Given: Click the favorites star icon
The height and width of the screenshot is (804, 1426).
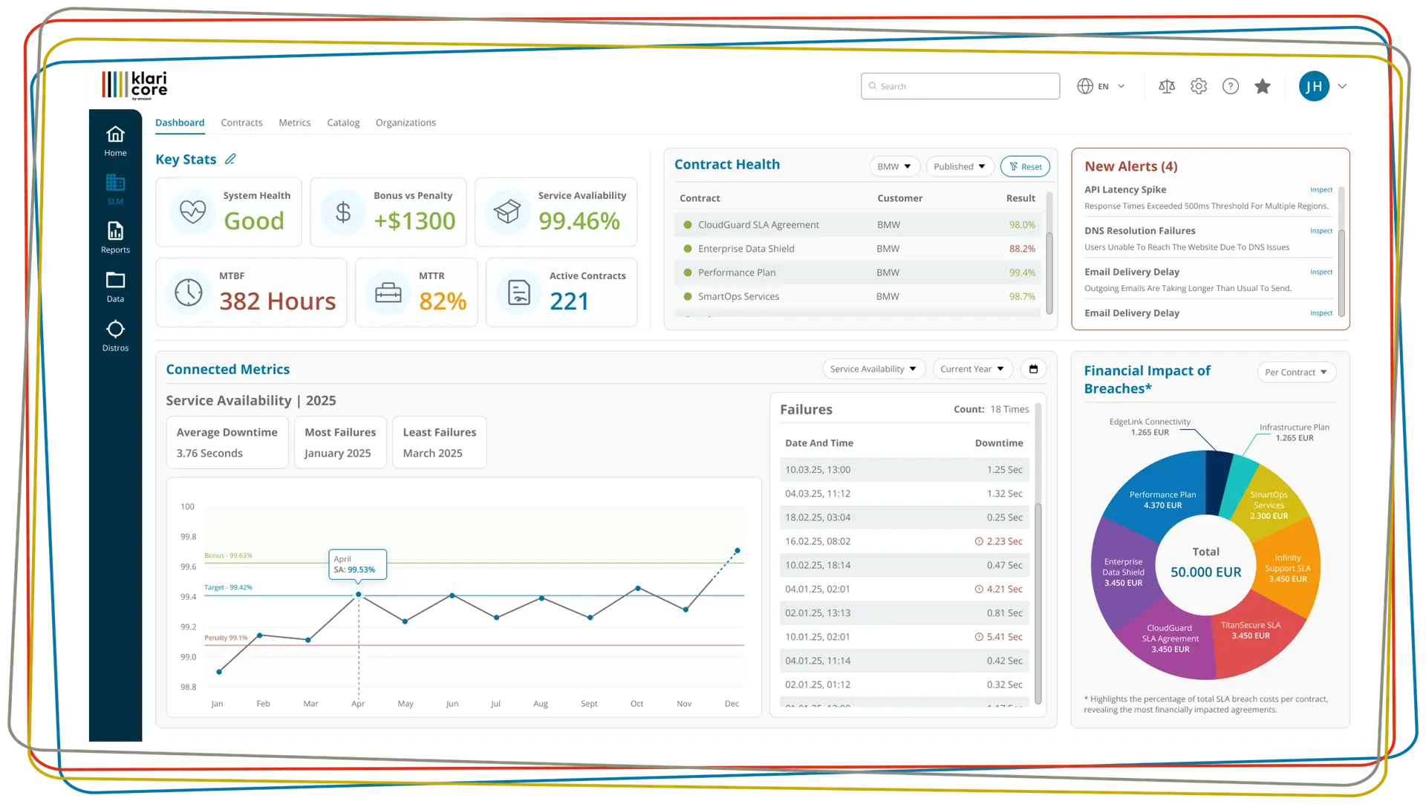Looking at the screenshot, I should pyautogui.click(x=1263, y=86).
